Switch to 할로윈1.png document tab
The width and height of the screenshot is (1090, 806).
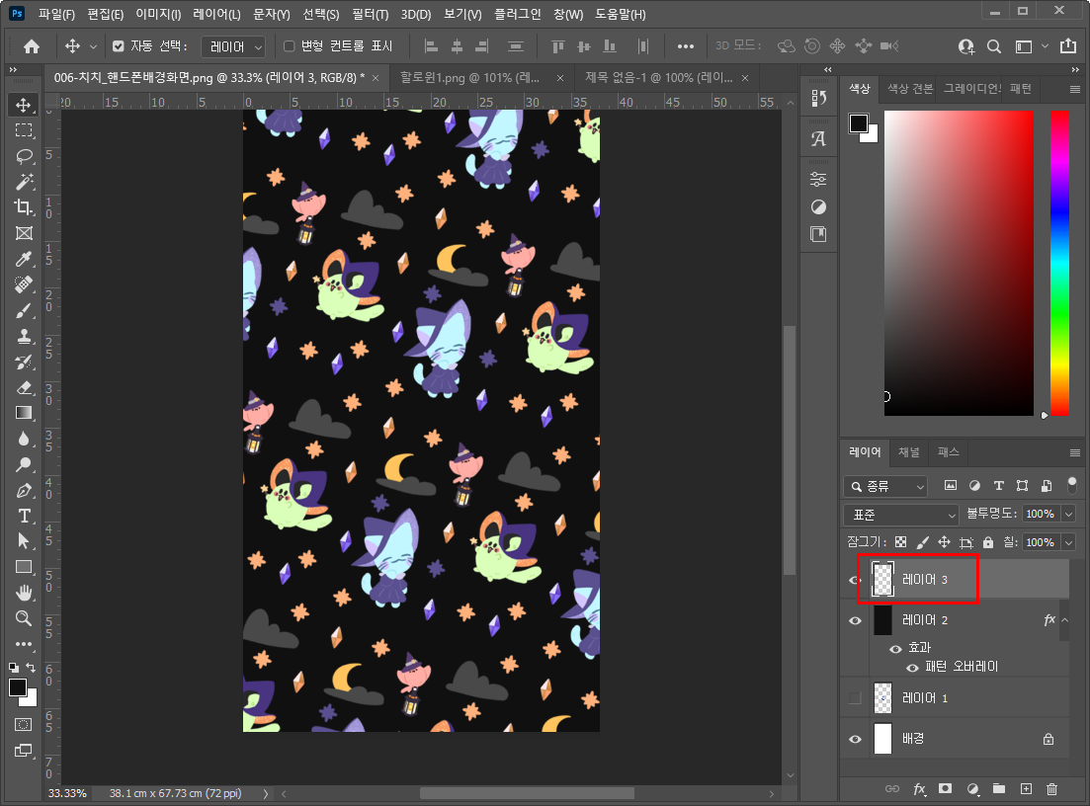click(x=470, y=78)
